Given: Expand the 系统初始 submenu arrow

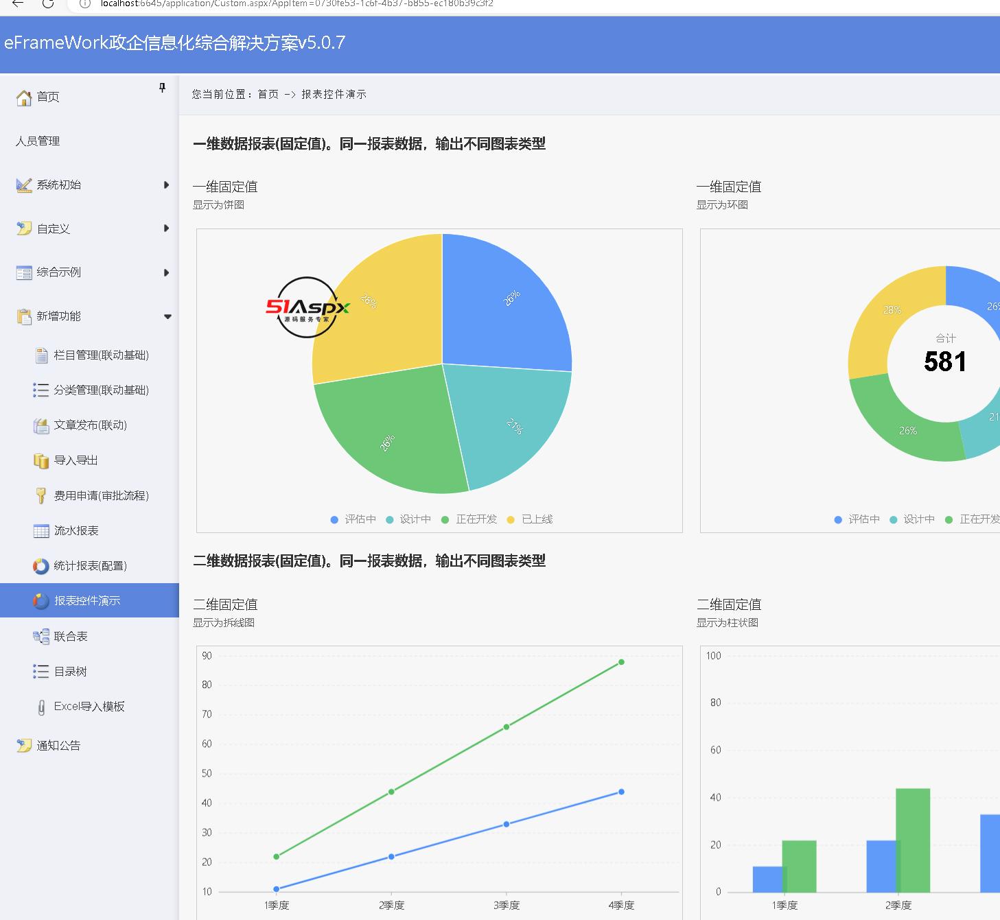Looking at the screenshot, I should click(166, 185).
